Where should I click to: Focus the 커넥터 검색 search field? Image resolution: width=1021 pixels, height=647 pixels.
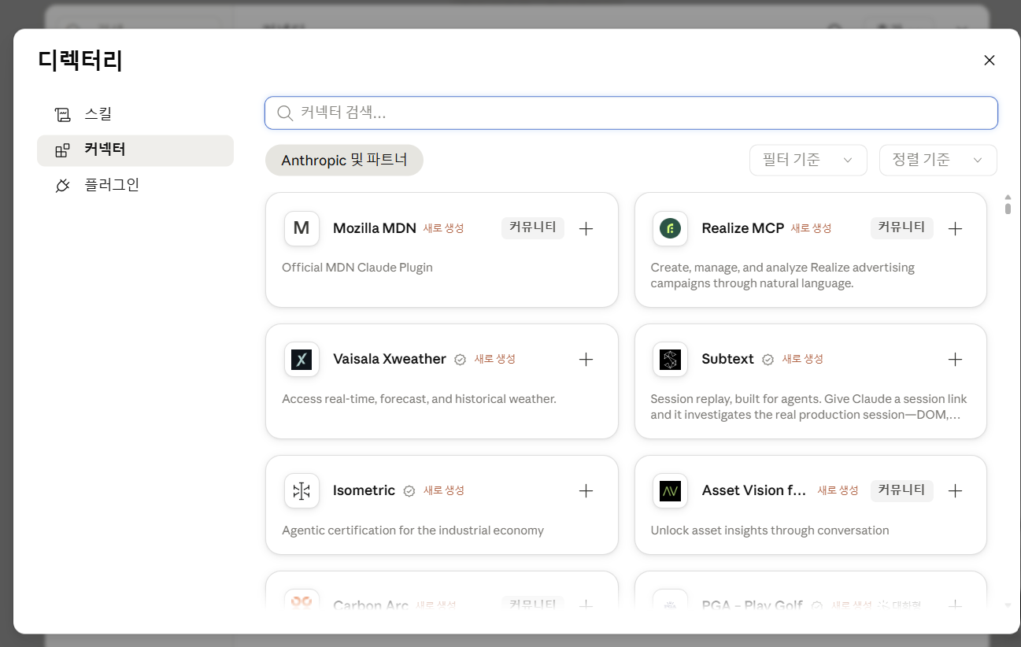pyautogui.click(x=631, y=113)
